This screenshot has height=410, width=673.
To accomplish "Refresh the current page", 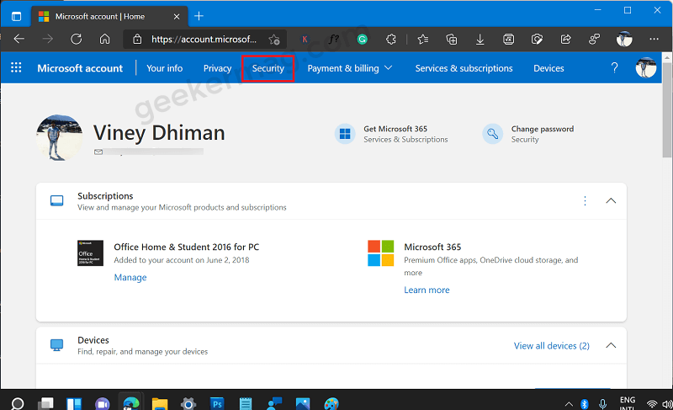I will pos(77,39).
